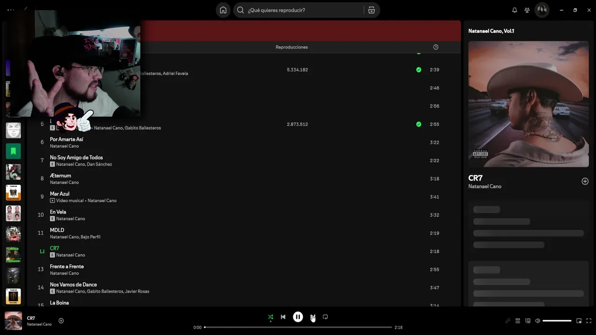This screenshot has width=596, height=335.
Task: Skip to the next track
Action: 313,317
